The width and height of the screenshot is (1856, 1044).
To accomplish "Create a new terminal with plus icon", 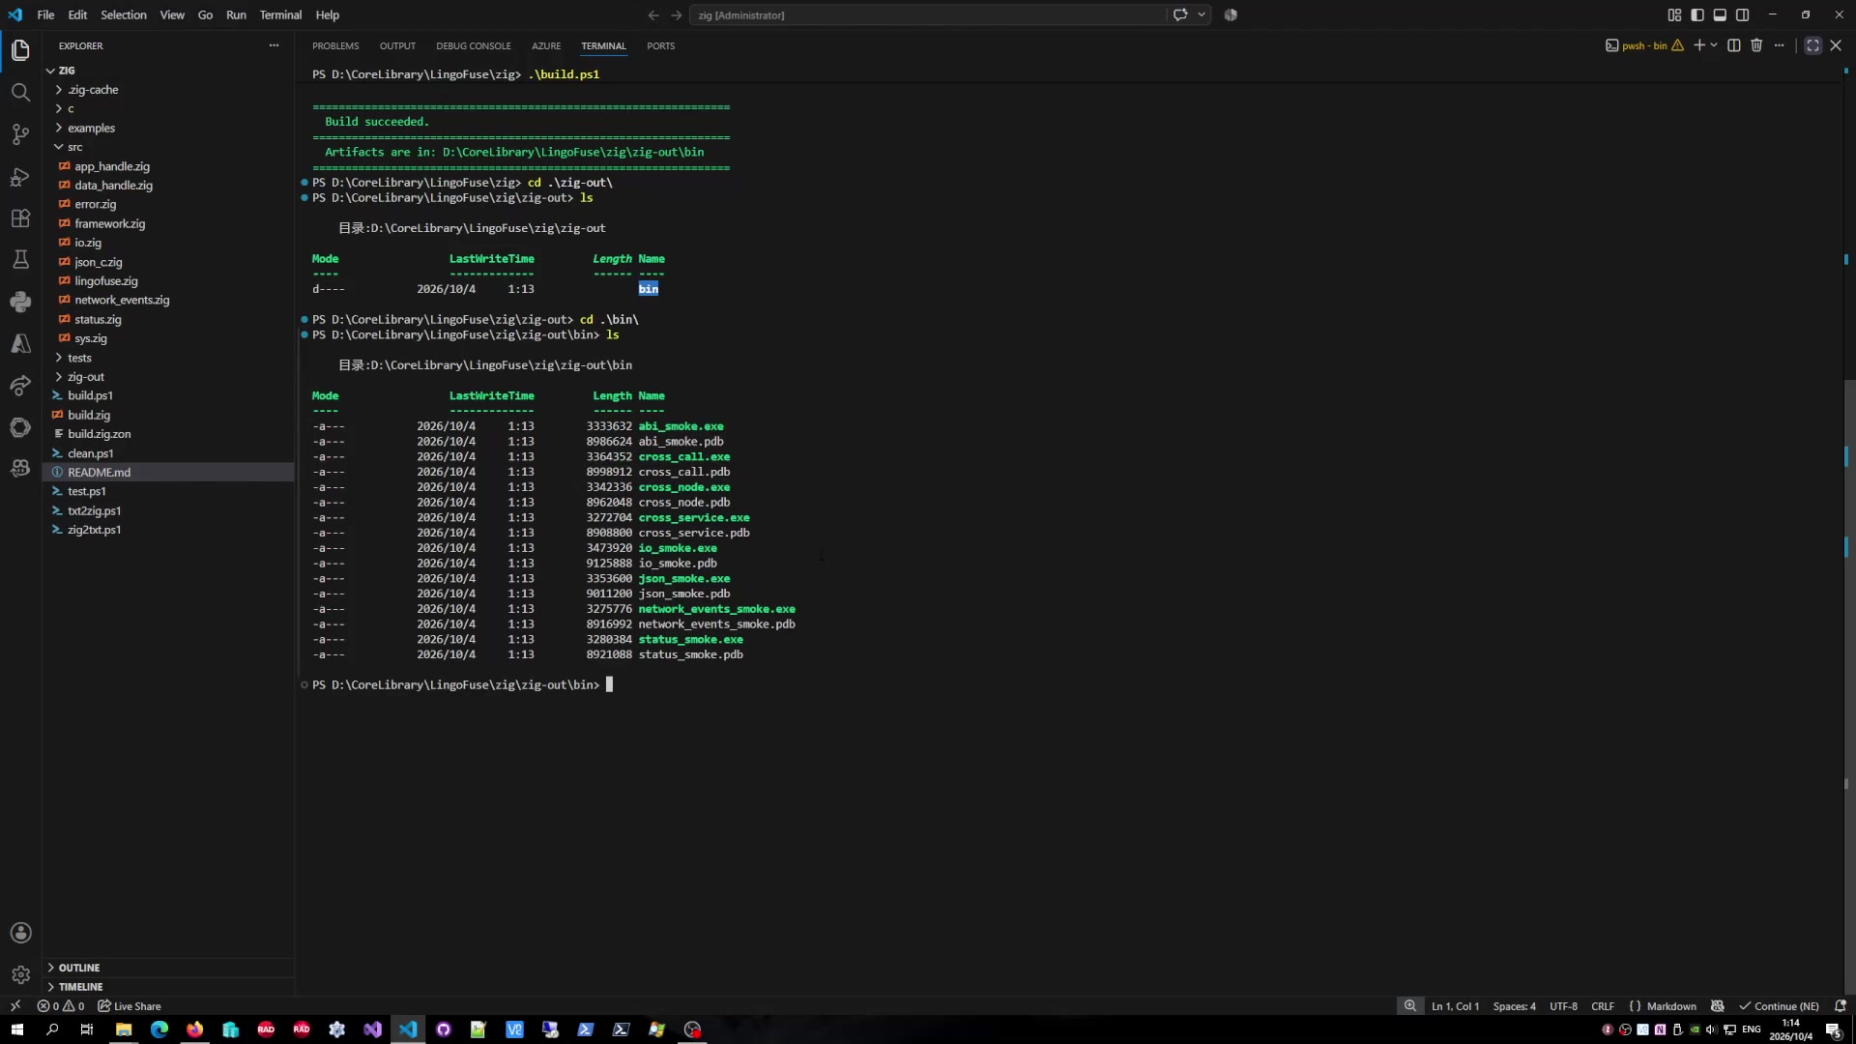I will (x=1698, y=45).
